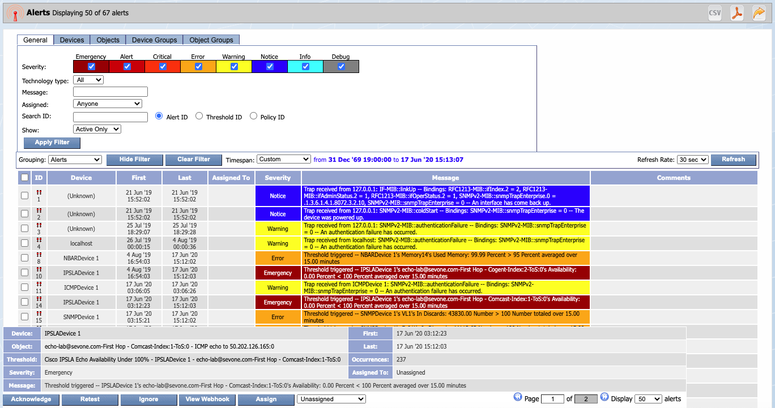775x408 pixels.
Task: Click Hide Filter button
Action: pos(134,160)
